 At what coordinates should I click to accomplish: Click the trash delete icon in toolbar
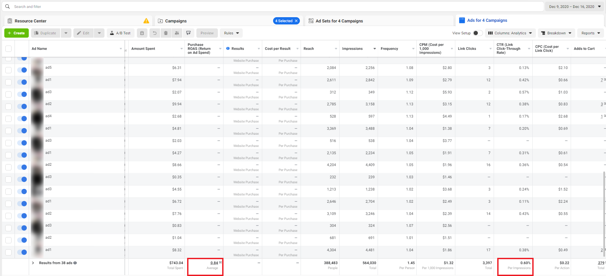pos(166,33)
